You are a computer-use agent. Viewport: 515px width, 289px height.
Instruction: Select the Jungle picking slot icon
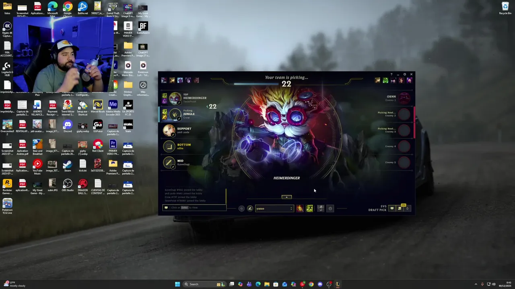[x=175, y=114]
